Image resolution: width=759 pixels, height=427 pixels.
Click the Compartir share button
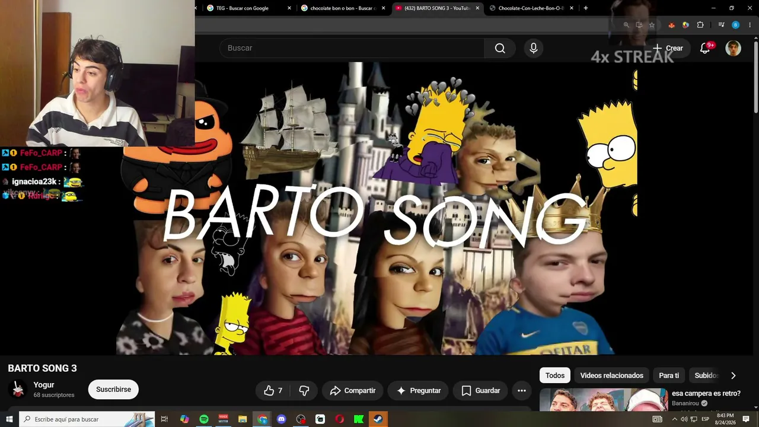click(353, 390)
